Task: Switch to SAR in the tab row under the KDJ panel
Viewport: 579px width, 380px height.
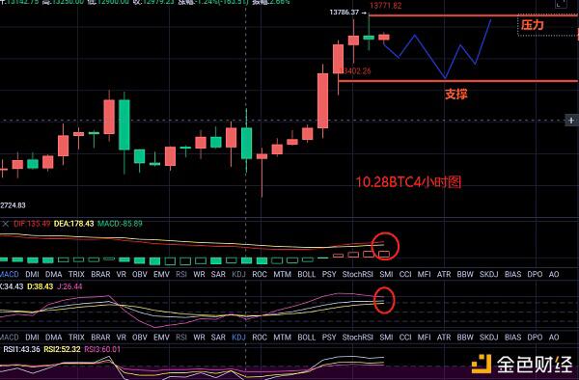Action: [x=218, y=338]
